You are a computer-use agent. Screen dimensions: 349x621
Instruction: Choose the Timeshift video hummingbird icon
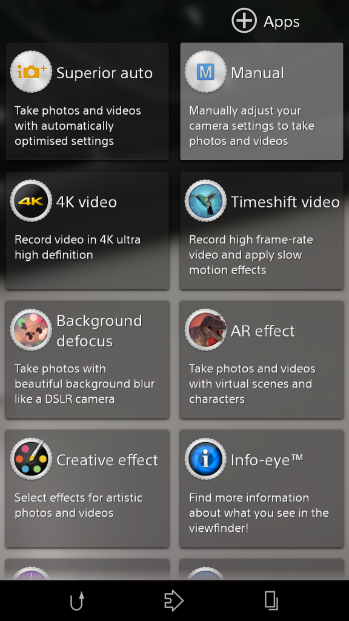pyautogui.click(x=205, y=201)
